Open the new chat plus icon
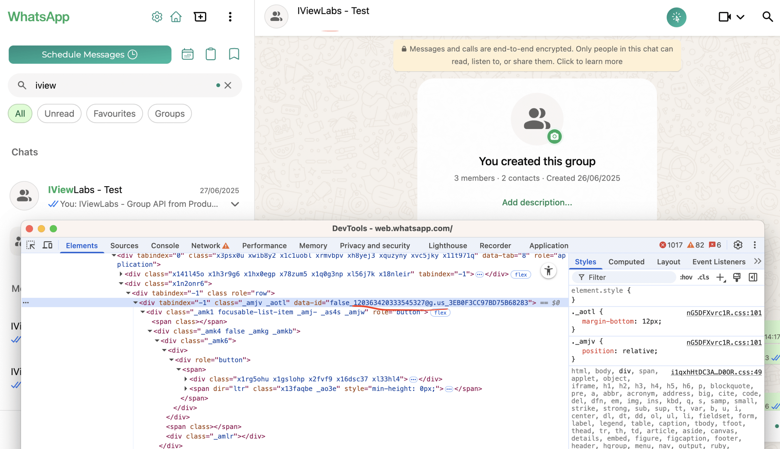The image size is (780, 449). (x=200, y=17)
